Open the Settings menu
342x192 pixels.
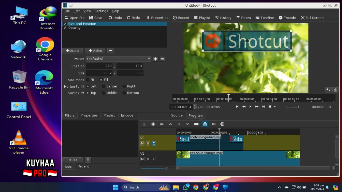pyautogui.click(x=101, y=11)
